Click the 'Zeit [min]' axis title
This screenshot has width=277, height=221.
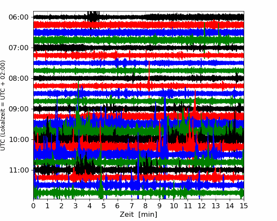tap(138, 215)
